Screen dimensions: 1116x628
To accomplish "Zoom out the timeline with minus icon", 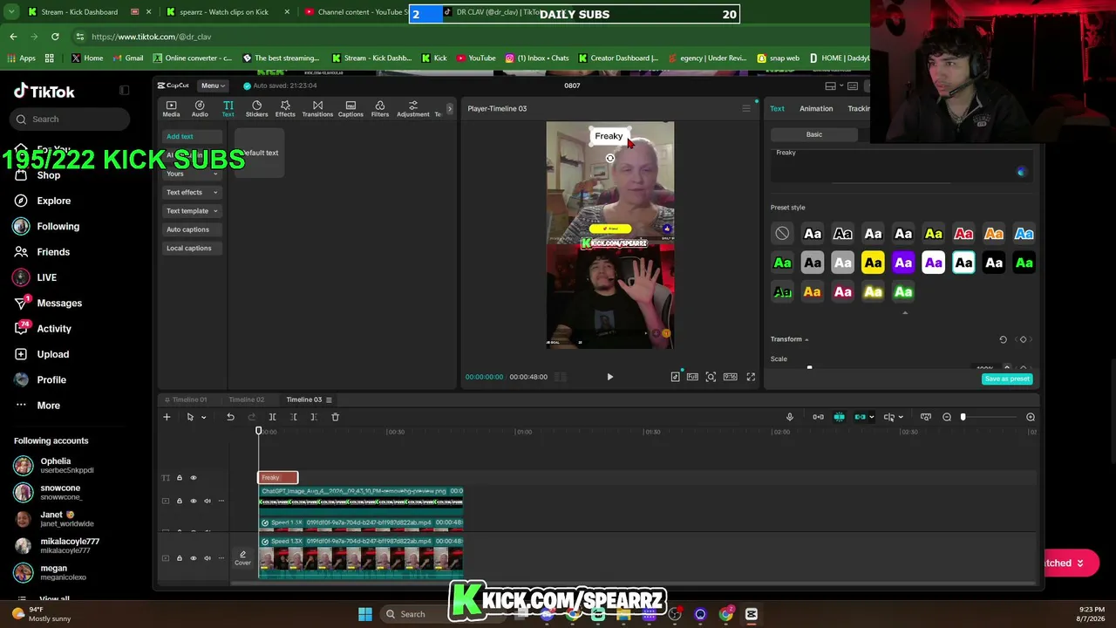I will pyautogui.click(x=947, y=417).
